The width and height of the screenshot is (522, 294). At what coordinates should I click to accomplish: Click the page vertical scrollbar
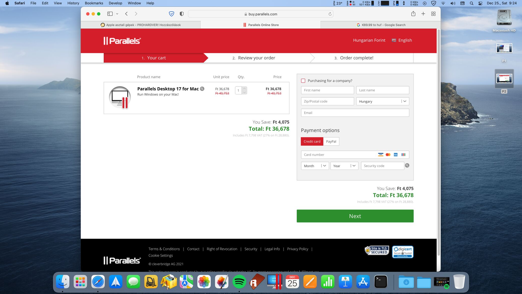click(439, 143)
